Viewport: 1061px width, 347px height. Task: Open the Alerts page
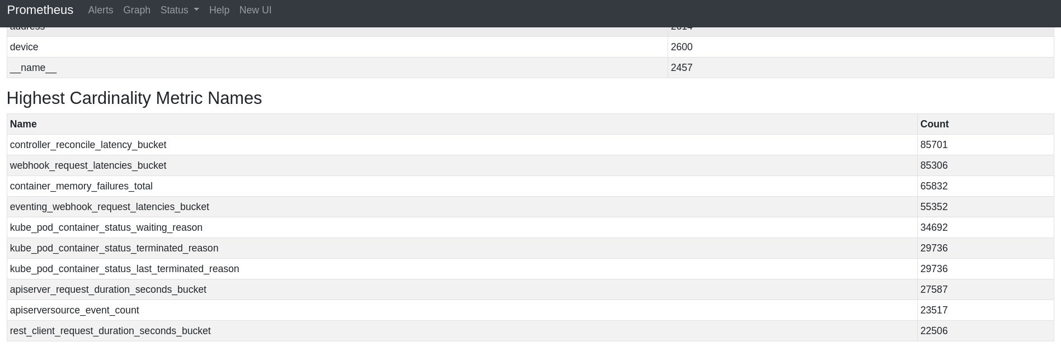click(101, 10)
